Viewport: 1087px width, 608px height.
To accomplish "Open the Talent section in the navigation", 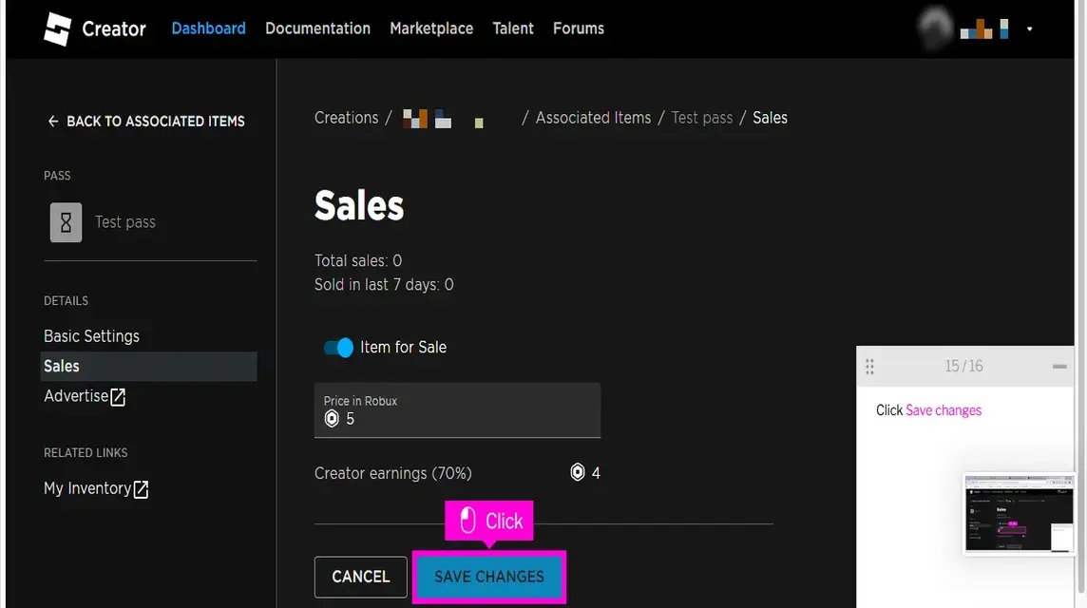I will coord(512,28).
